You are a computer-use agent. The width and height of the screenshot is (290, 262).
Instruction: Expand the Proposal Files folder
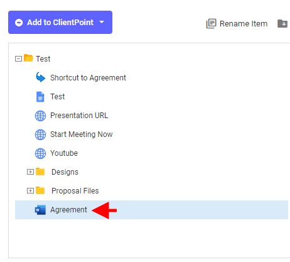click(30, 191)
